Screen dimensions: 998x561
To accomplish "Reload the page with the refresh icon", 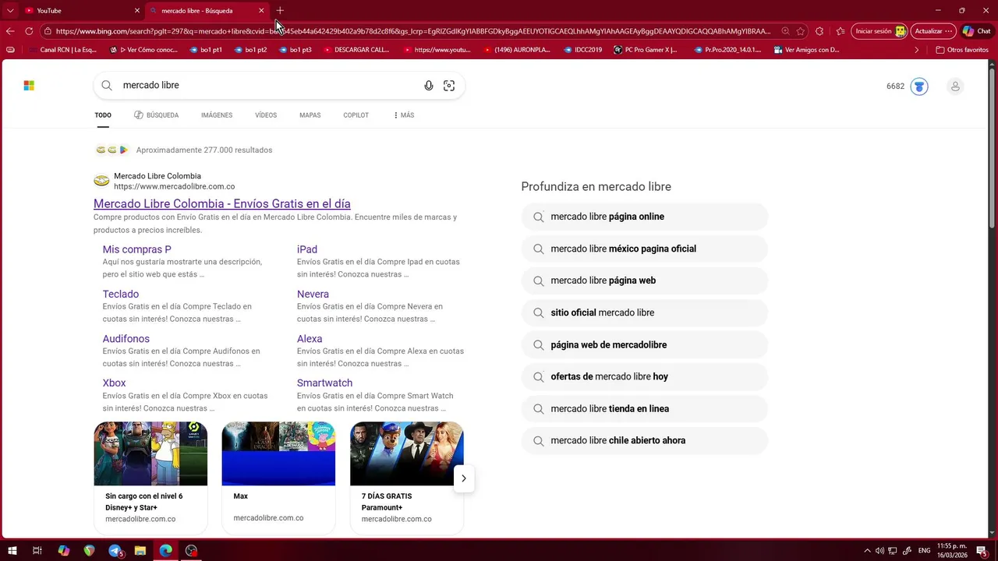I will point(29,31).
